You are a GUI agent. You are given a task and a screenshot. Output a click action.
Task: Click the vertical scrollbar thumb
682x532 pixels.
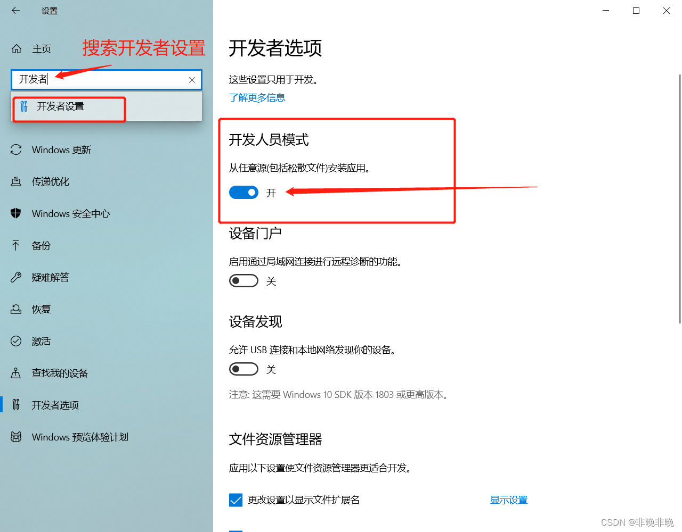(x=680, y=198)
